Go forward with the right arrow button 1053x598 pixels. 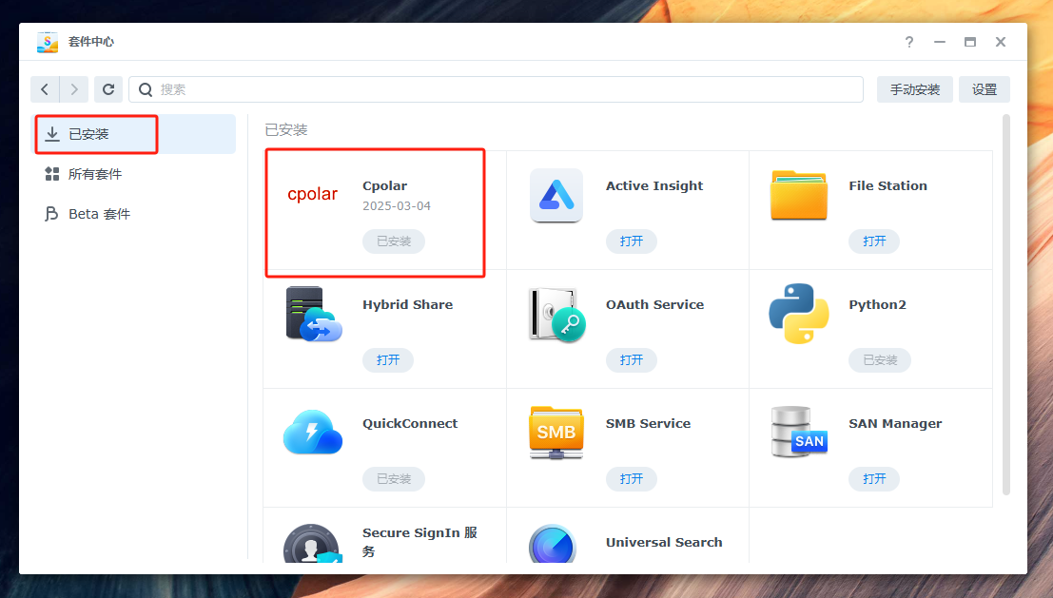tap(74, 89)
